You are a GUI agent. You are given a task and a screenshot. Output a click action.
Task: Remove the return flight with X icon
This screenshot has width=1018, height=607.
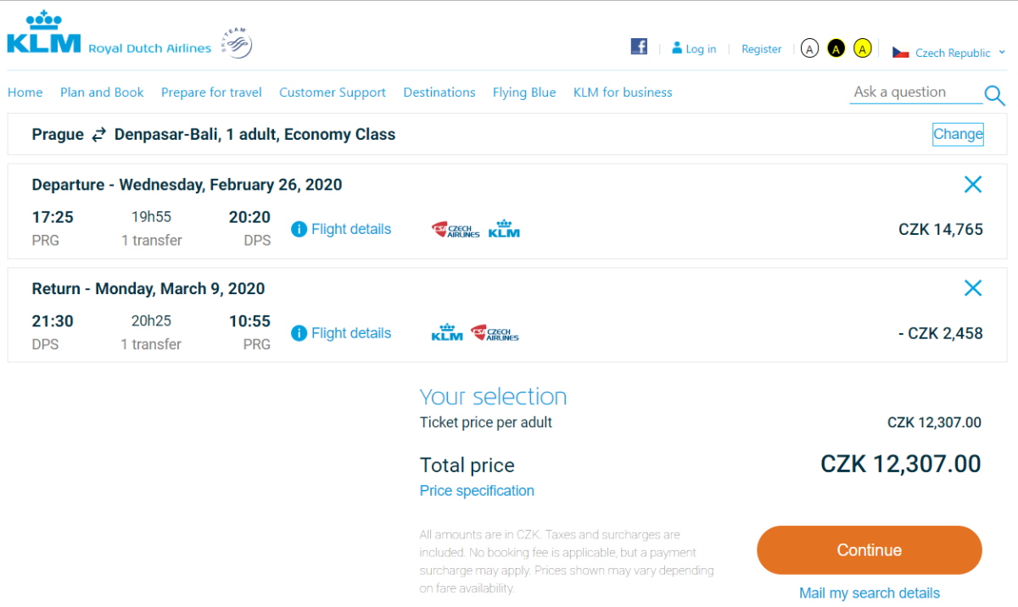tap(973, 288)
